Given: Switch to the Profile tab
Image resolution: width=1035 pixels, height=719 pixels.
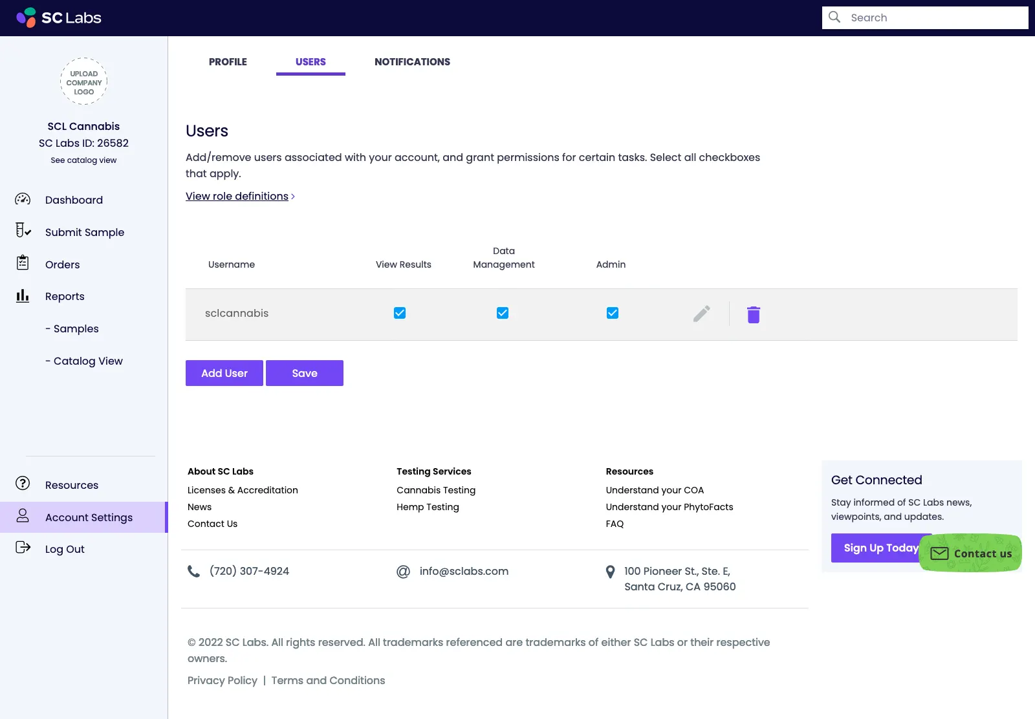Looking at the screenshot, I should (x=228, y=62).
